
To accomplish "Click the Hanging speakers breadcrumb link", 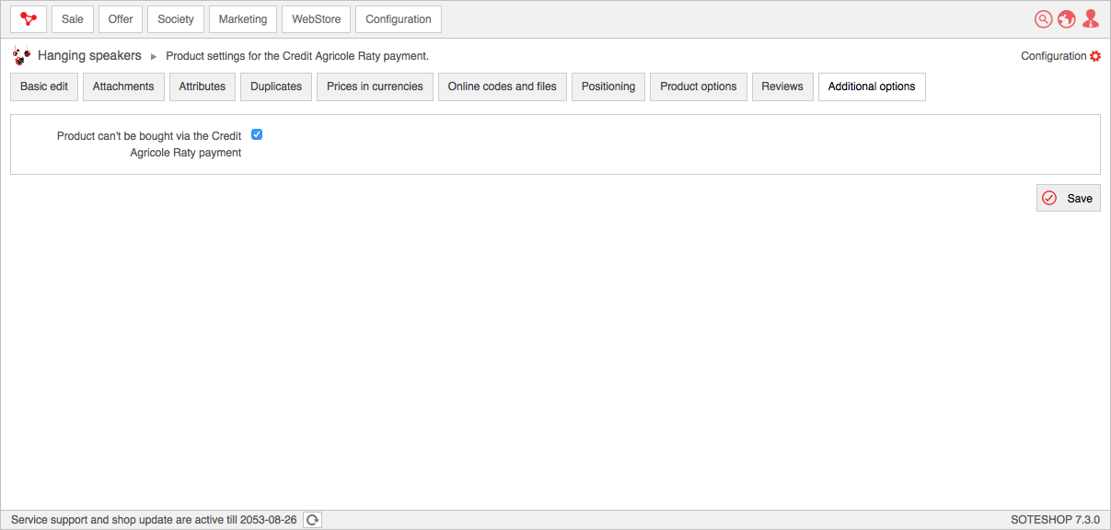I will (89, 56).
